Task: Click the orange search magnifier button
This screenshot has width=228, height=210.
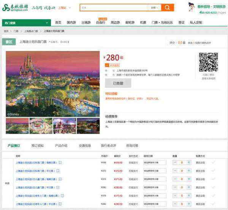Action: tap(167, 8)
